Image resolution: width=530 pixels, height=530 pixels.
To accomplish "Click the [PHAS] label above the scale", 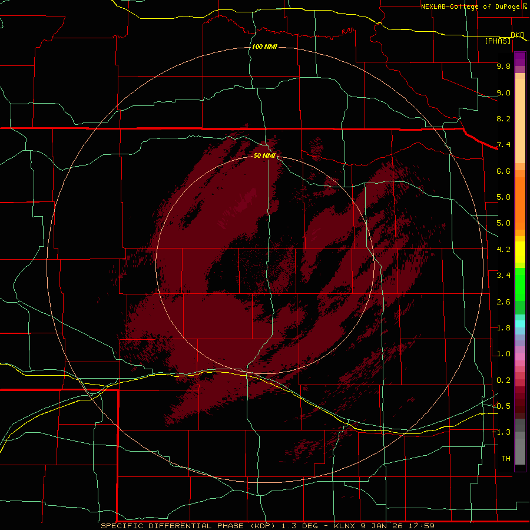I will coord(498,41).
